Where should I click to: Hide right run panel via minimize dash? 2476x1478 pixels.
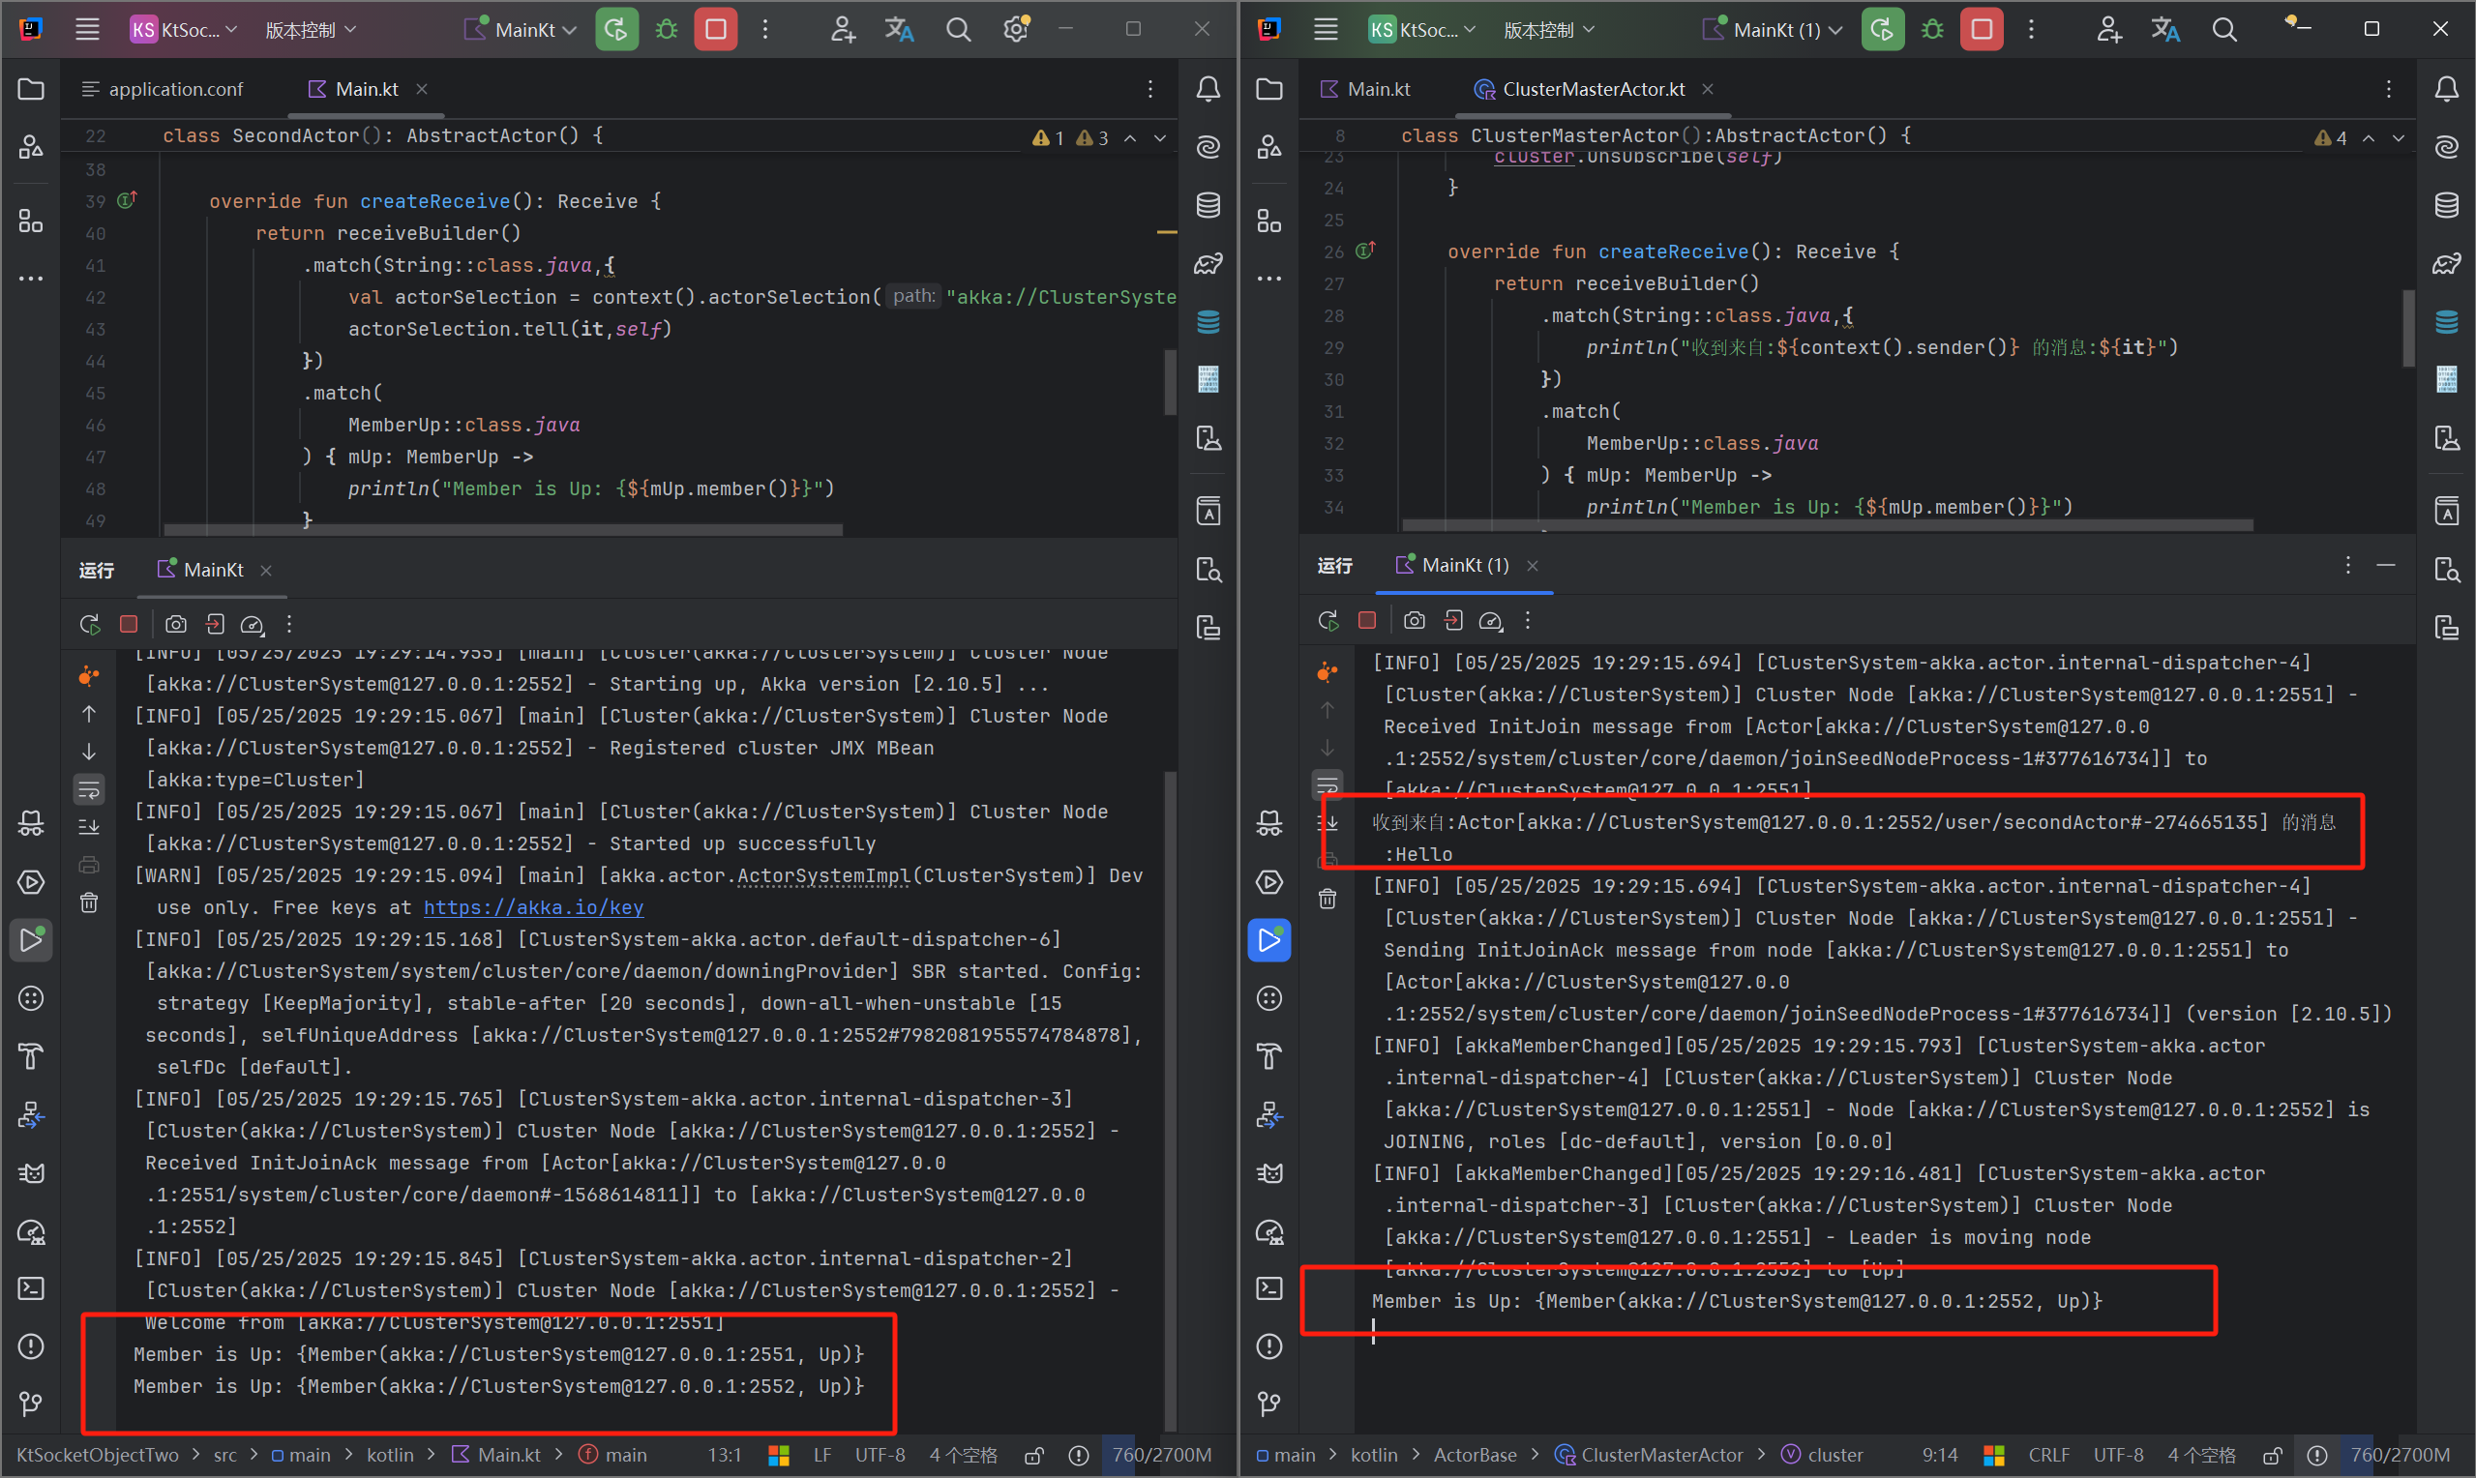2385,566
